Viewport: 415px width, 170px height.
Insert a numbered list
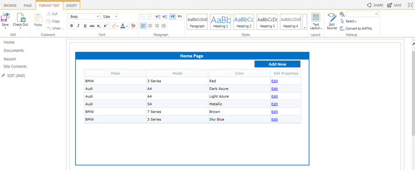click(150, 16)
